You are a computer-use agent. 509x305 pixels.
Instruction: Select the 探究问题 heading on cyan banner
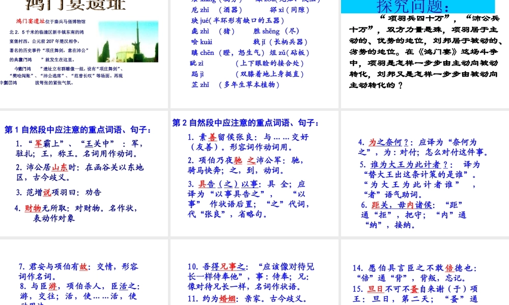pos(413,7)
